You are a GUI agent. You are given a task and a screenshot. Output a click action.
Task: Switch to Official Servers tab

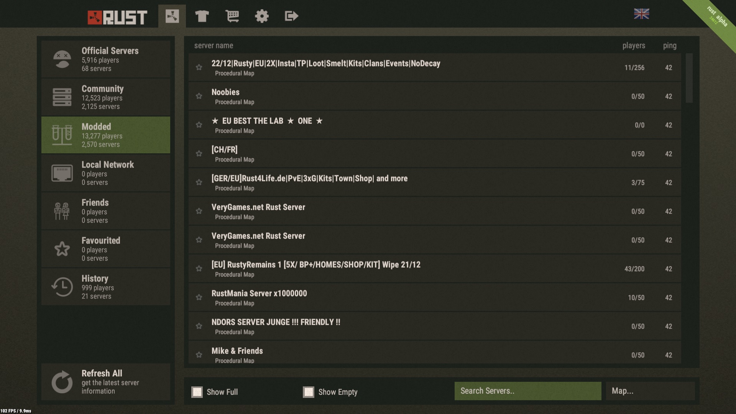pyautogui.click(x=106, y=59)
